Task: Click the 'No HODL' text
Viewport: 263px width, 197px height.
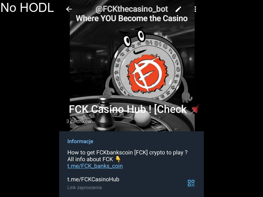Action: click(27, 8)
